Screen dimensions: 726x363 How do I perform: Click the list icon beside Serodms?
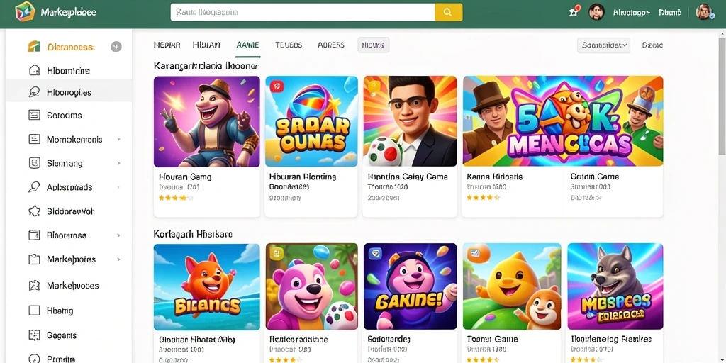(34, 116)
